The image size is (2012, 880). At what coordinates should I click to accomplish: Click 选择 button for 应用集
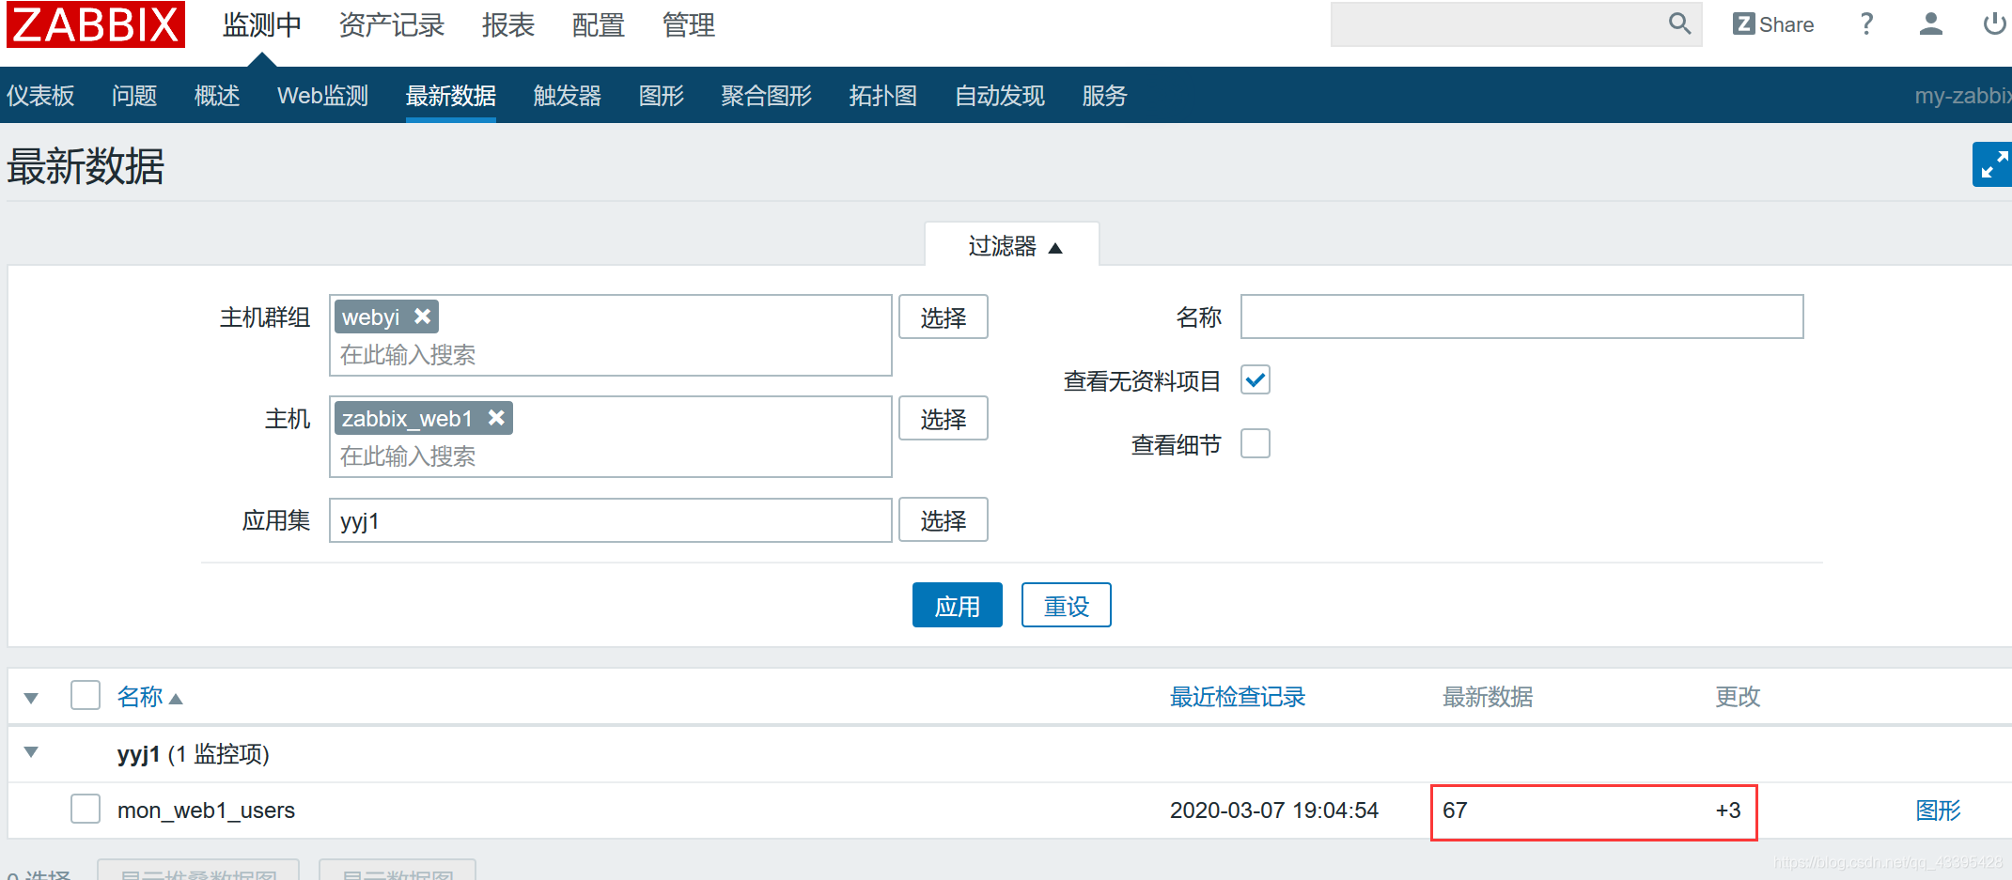pyautogui.click(x=944, y=519)
